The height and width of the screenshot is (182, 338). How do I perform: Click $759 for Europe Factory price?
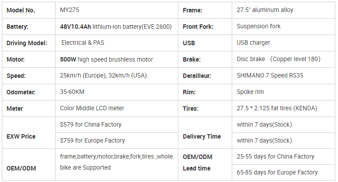[x=92, y=140]
